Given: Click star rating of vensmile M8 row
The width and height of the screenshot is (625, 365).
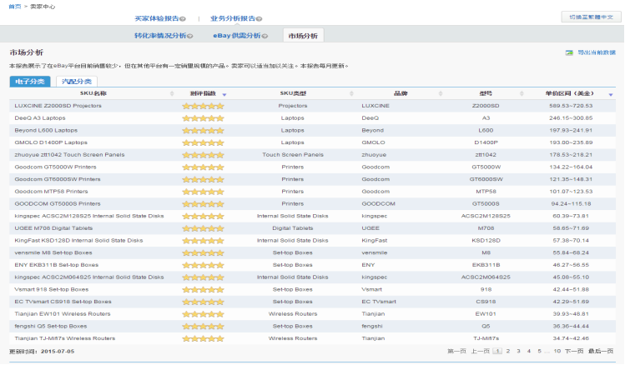Looking at the screenshot, I should point(203,252).
